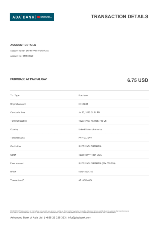The width and height of the screenshot is (159, 225).
Task: Select the Terminal location value
Action: tap(92, 121)
